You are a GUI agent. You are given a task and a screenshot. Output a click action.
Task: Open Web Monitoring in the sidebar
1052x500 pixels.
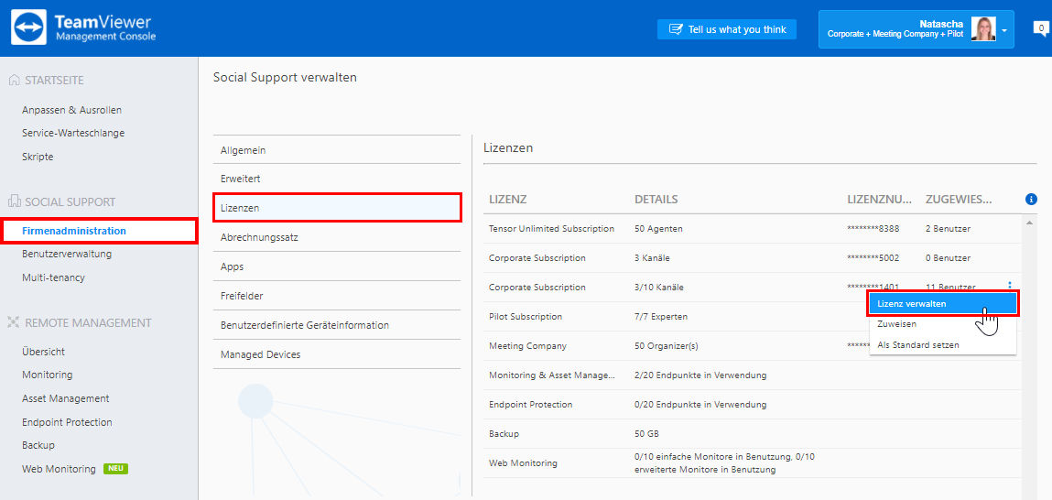pyautogui.click(x=59, y=469)
